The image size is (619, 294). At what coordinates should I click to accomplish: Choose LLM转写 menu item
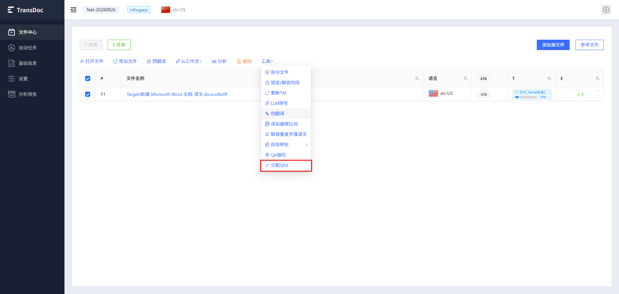[x=286, y=103]
